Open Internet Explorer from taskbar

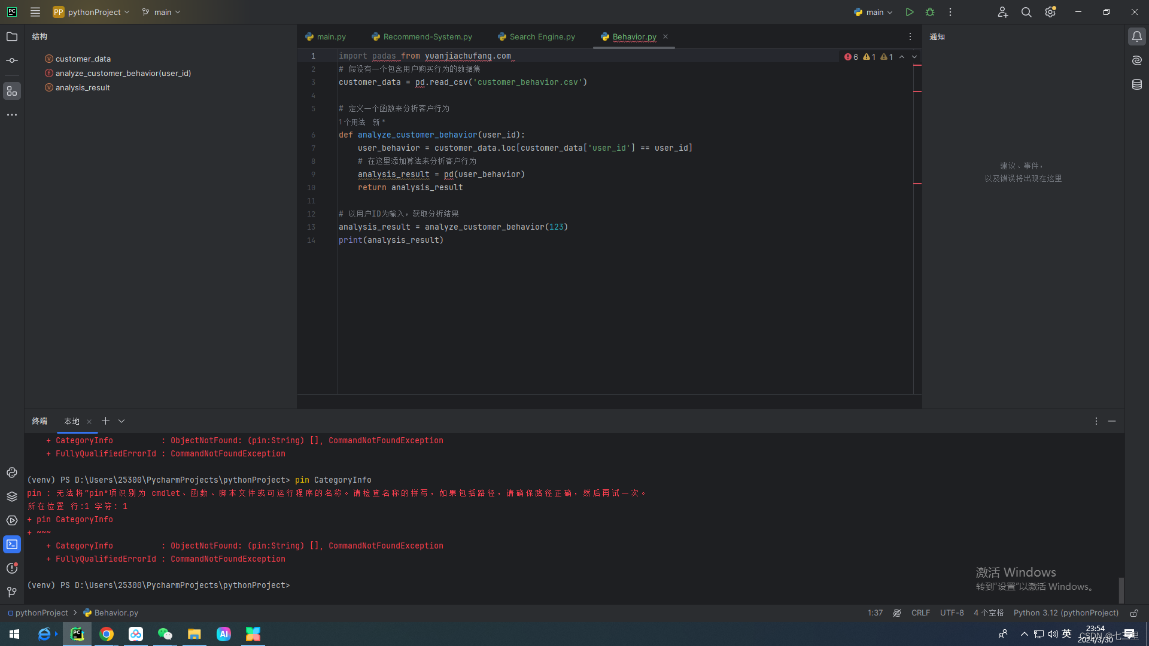tap(45, 634)
